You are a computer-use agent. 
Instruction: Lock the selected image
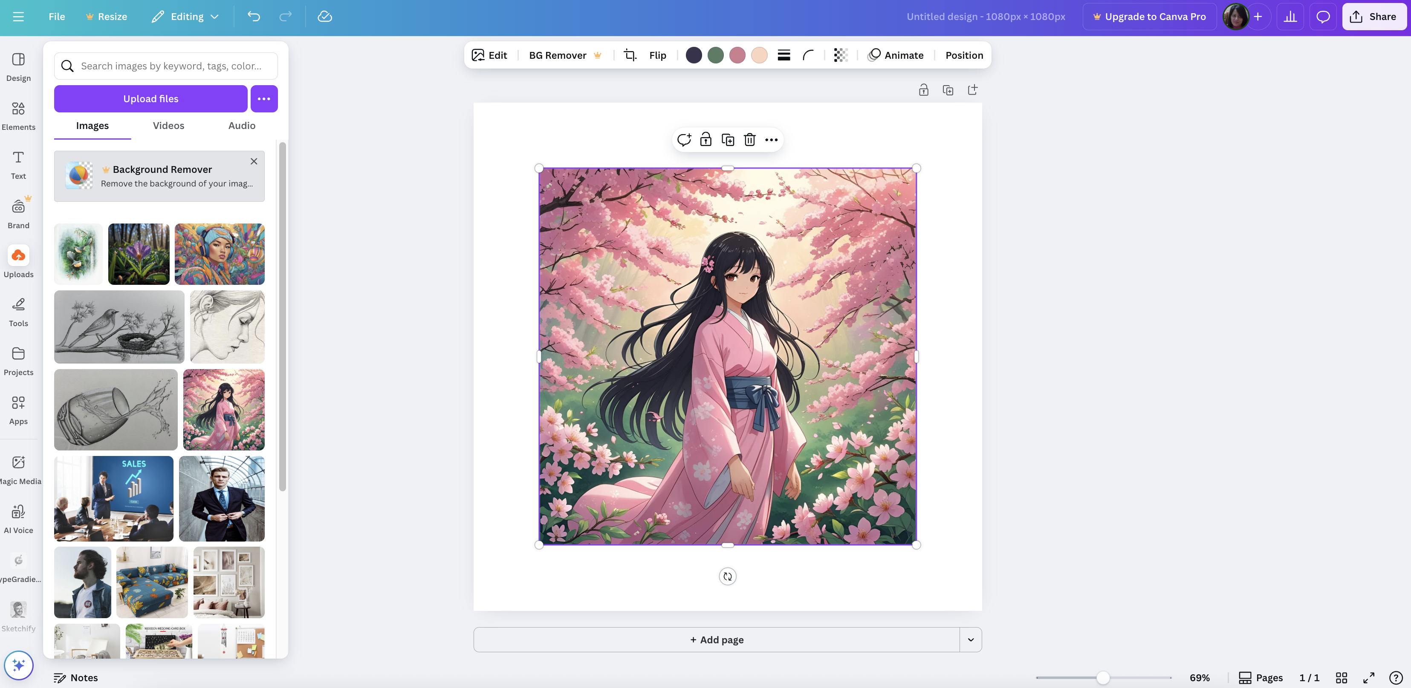pos(706,140)
